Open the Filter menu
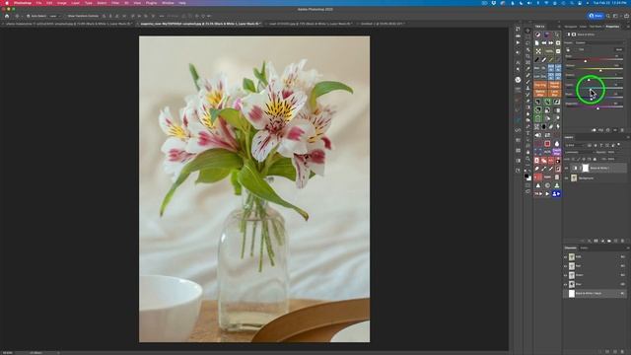 [x=115, y=3]
